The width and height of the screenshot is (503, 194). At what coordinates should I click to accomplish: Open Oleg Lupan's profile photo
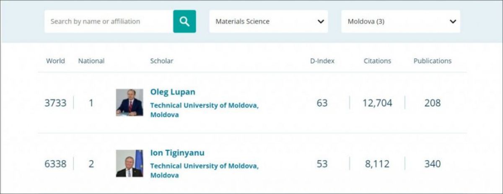click(130, 102)
